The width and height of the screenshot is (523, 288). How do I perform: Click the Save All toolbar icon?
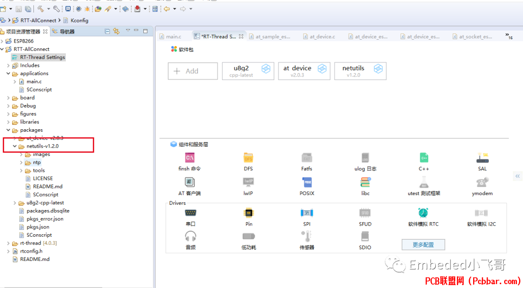pyautogui.click(x=28, y=9)
